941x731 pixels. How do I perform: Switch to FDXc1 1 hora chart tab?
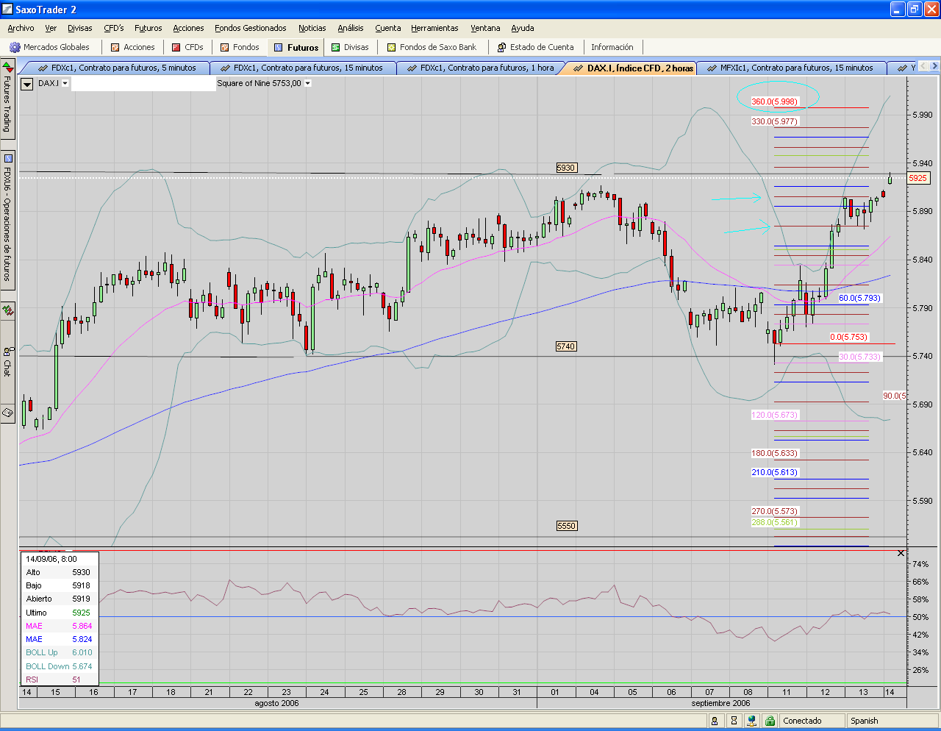coord(480,68)
